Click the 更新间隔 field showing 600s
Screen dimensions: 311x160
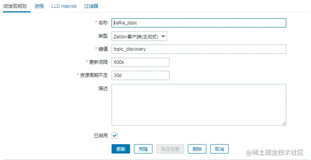[x=140, y=62]
